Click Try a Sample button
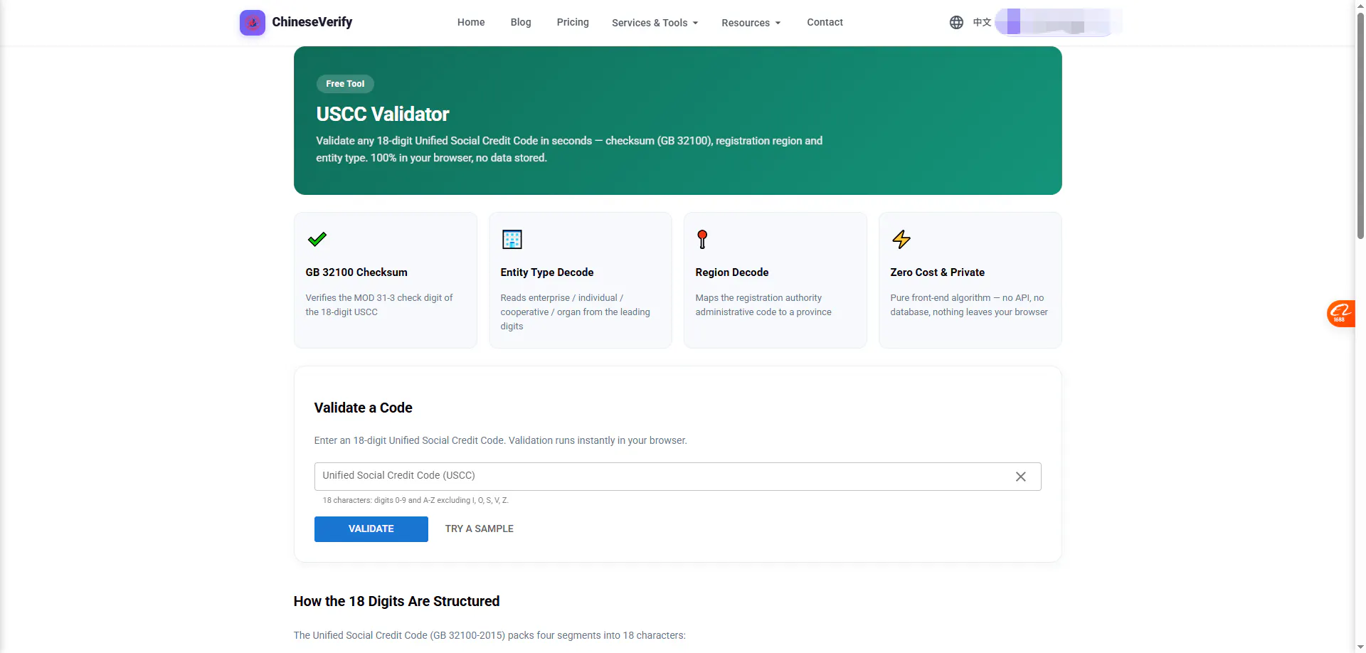This screenshot has width=1366, height=653. pyautogui.click(x=480, y=529)
